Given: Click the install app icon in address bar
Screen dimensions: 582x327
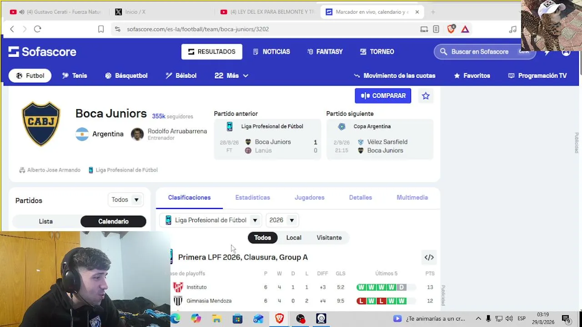Looking at the screenshot, I should (424, 29).
